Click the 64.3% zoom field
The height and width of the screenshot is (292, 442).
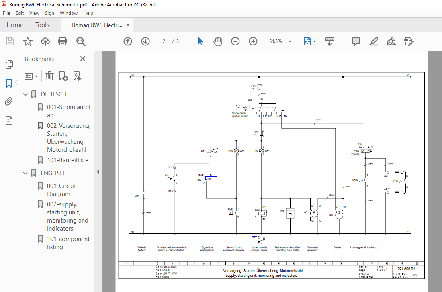pos(275,41)
